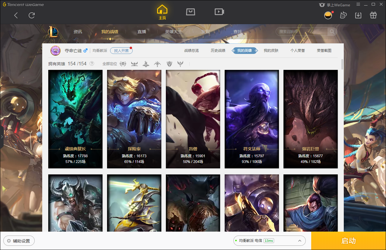Click the back arrow navigation icon
The image size is (386, 250).
click(x=16, y=15)
